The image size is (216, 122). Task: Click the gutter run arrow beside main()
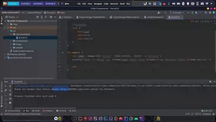63,53
